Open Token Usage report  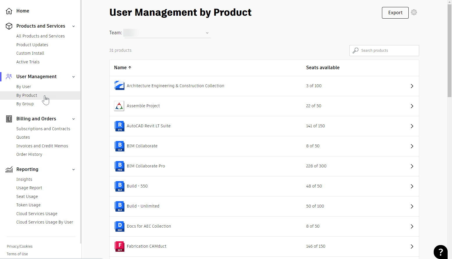(28, 205)
